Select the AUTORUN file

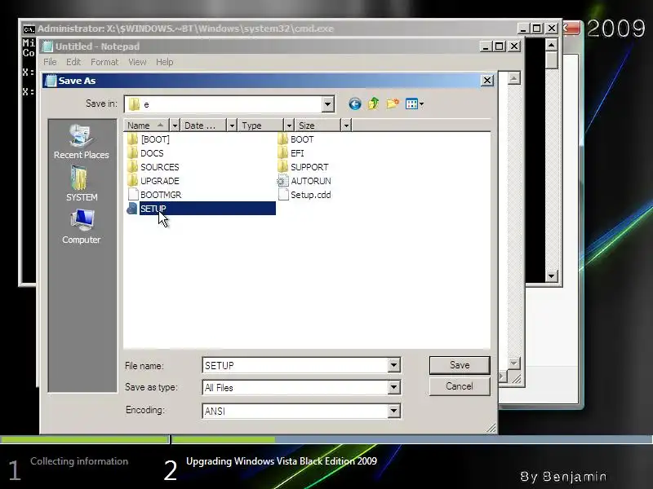point(304,181)
